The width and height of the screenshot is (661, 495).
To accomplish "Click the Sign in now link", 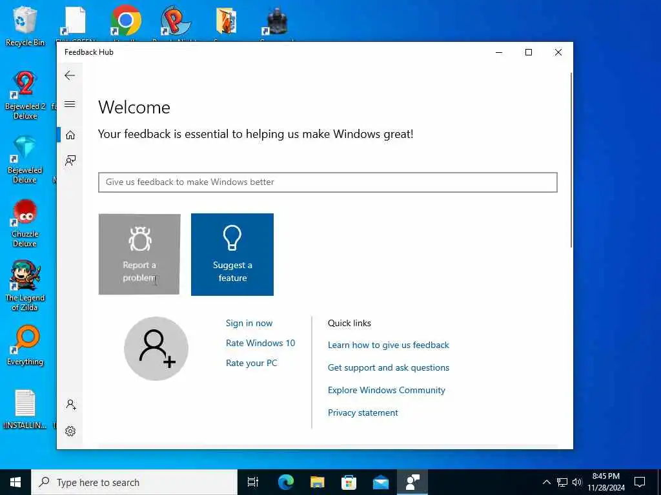I will (249, 324).
